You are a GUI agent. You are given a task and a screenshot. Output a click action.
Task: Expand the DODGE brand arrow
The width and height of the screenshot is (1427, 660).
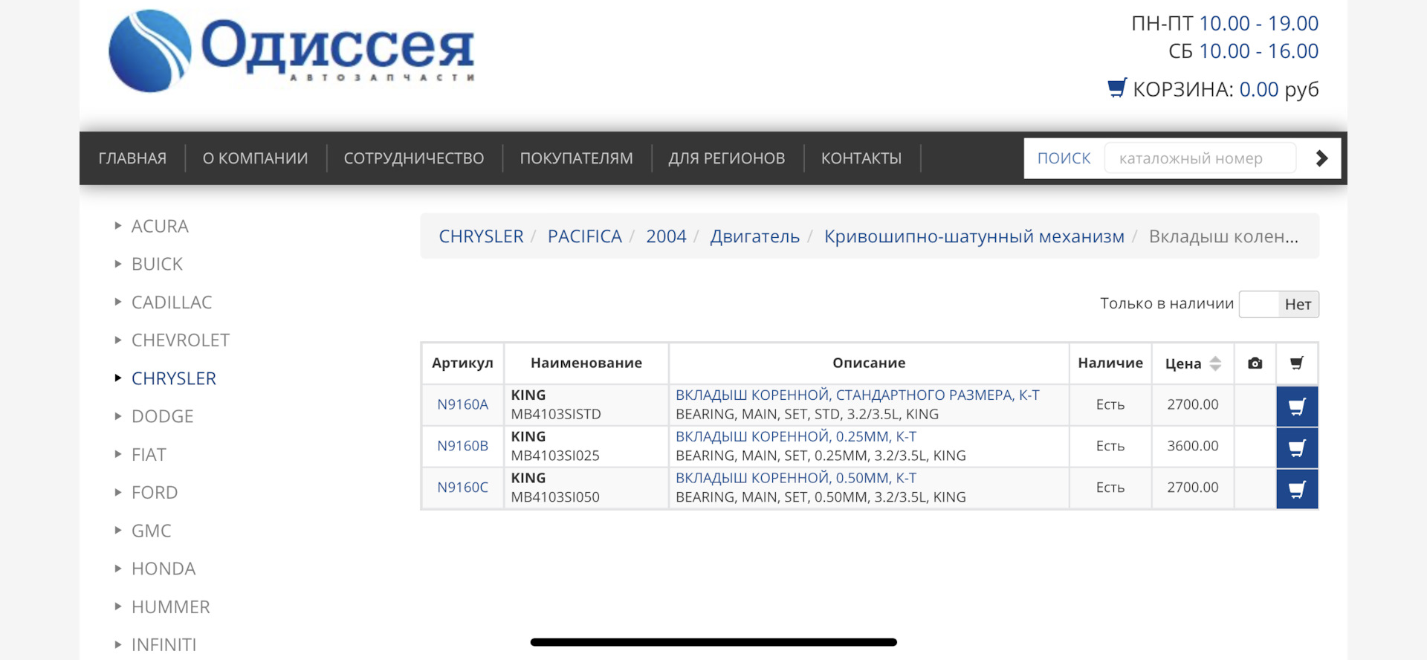pos(117,416)
